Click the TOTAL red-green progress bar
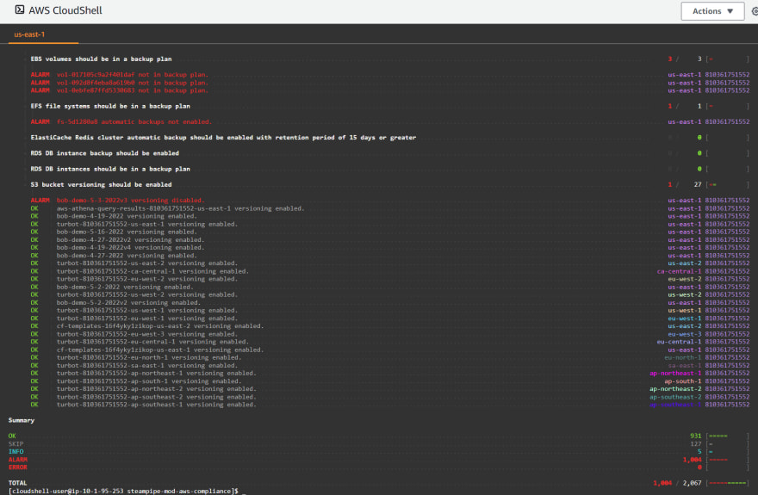Image resolution: width=758 pixels, height=495 pixels. (728, 483)
